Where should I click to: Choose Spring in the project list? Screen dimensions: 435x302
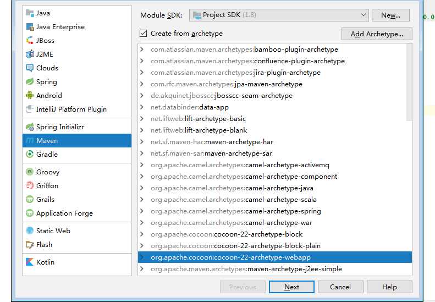[x=77, y=81]
